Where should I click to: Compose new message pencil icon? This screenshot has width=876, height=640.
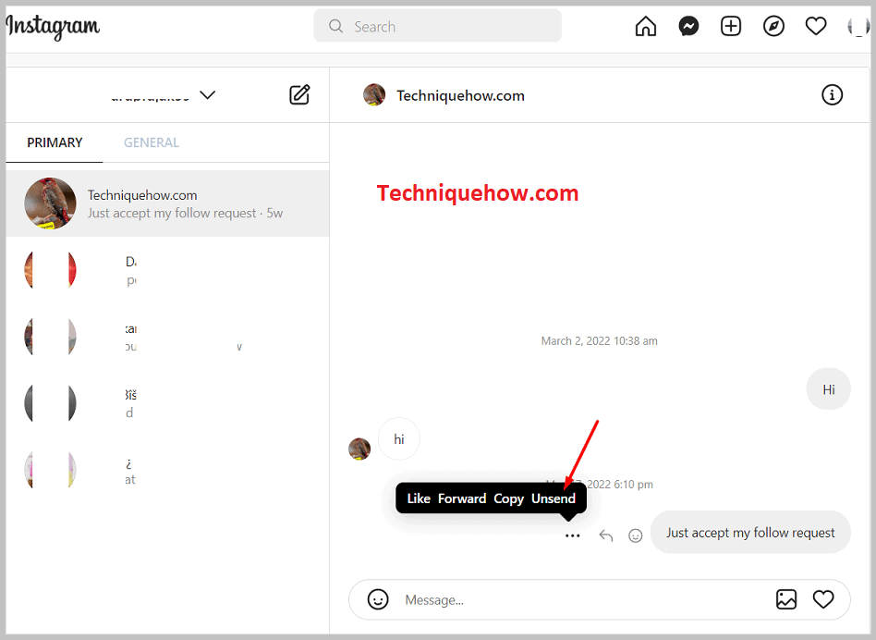click(x=299, y=95)
